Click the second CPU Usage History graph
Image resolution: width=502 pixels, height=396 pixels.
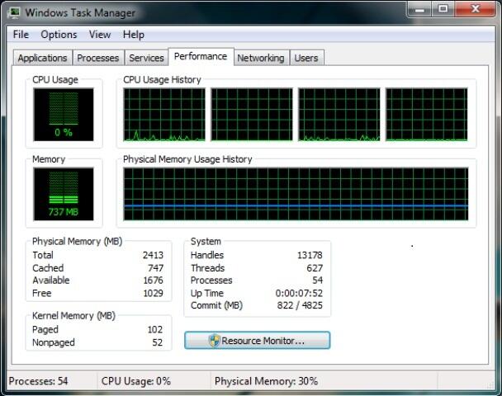(252, 115)
